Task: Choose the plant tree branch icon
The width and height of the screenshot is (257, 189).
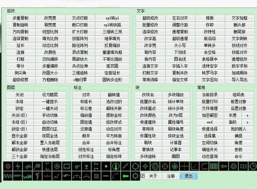Action: click(37, 176)
